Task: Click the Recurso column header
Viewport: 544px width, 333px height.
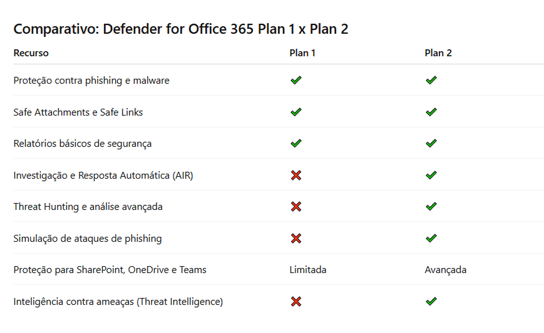Action: [31, 53]
